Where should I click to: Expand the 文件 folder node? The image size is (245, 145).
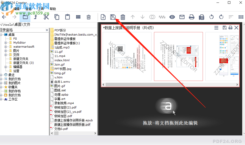pos(6,55)
